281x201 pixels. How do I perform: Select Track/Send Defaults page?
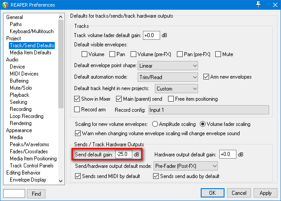tap(32, 46)
